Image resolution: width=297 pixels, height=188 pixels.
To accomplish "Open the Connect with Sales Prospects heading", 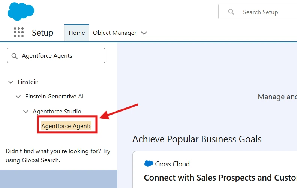I will (220, 178).
